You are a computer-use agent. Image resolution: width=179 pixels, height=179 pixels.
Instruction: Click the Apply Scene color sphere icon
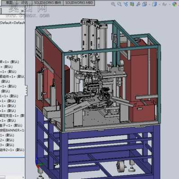point(175,4)
